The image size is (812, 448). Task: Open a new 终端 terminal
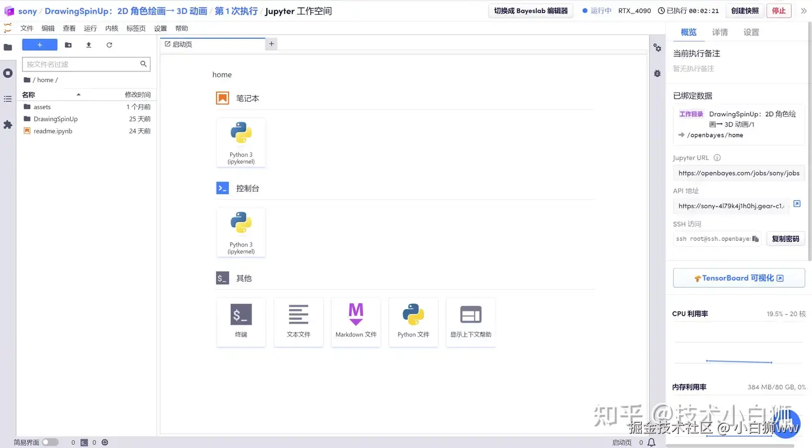tap(241, 322)
